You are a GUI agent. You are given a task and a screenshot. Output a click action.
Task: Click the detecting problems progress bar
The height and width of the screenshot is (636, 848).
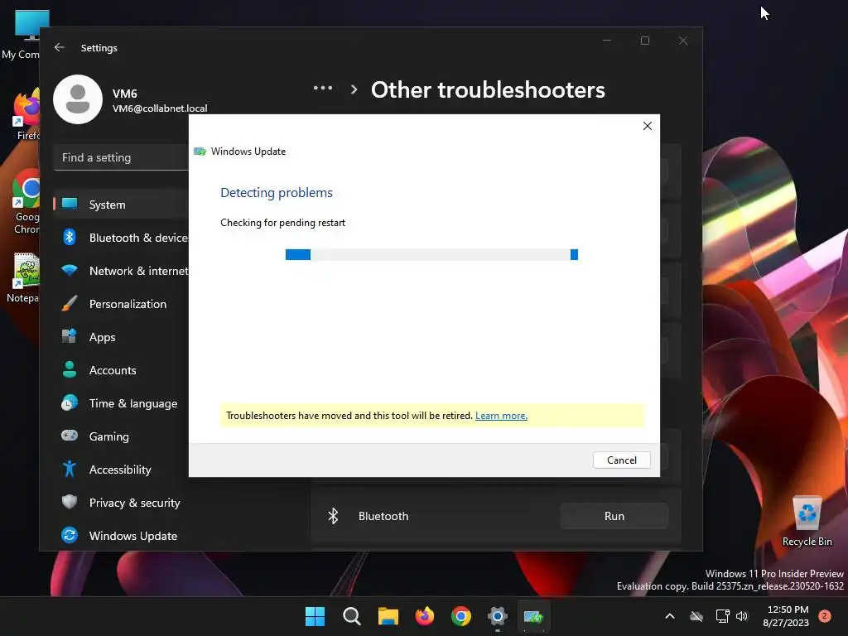(x=431, y=255)
